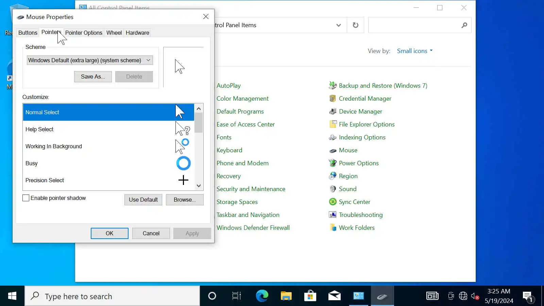The height and width of the screenshot is (306, 544).
Task: Select Precision Select pointer row
Action: pyautogui.click(x=108, y=180)
